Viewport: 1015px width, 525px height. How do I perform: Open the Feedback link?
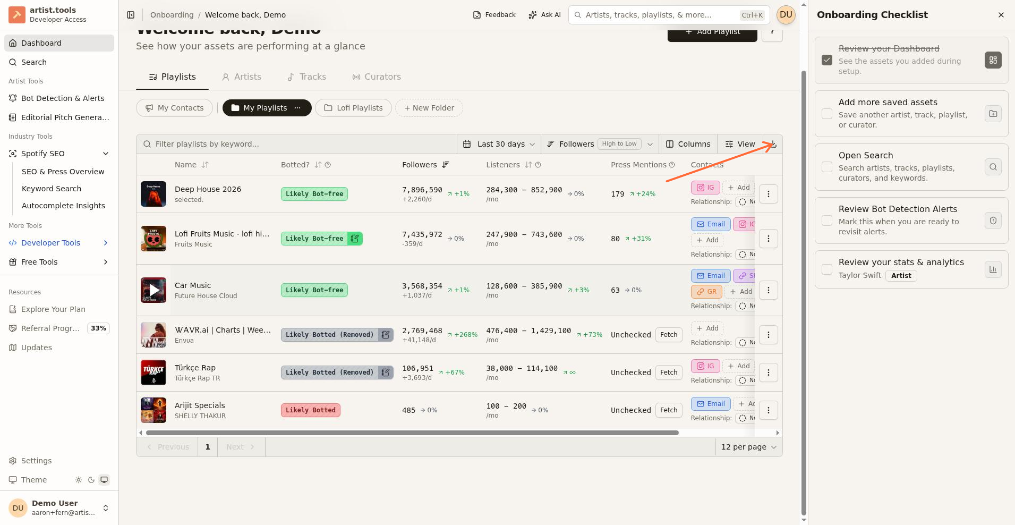494,15
